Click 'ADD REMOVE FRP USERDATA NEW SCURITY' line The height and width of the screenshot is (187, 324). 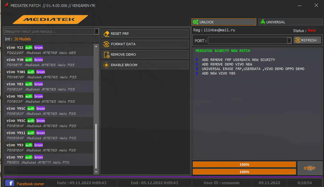(238, 60)
